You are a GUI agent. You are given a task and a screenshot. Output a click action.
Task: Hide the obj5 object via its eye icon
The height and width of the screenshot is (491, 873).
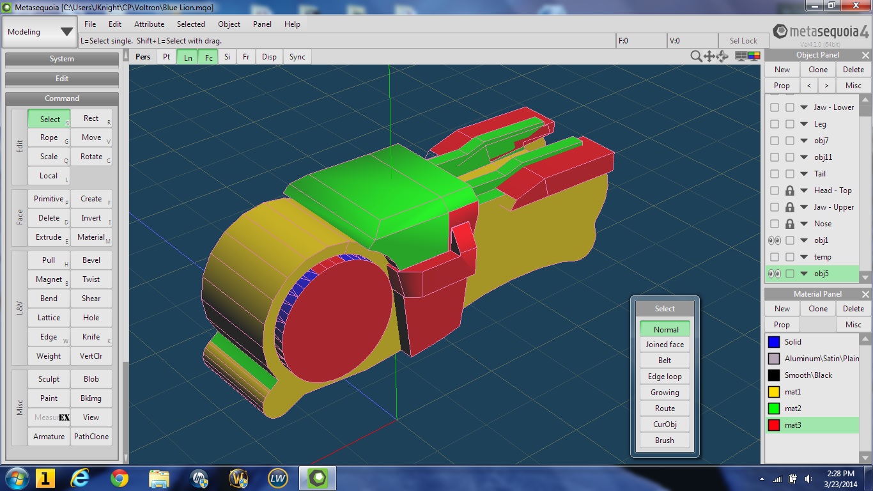point(774,274)
